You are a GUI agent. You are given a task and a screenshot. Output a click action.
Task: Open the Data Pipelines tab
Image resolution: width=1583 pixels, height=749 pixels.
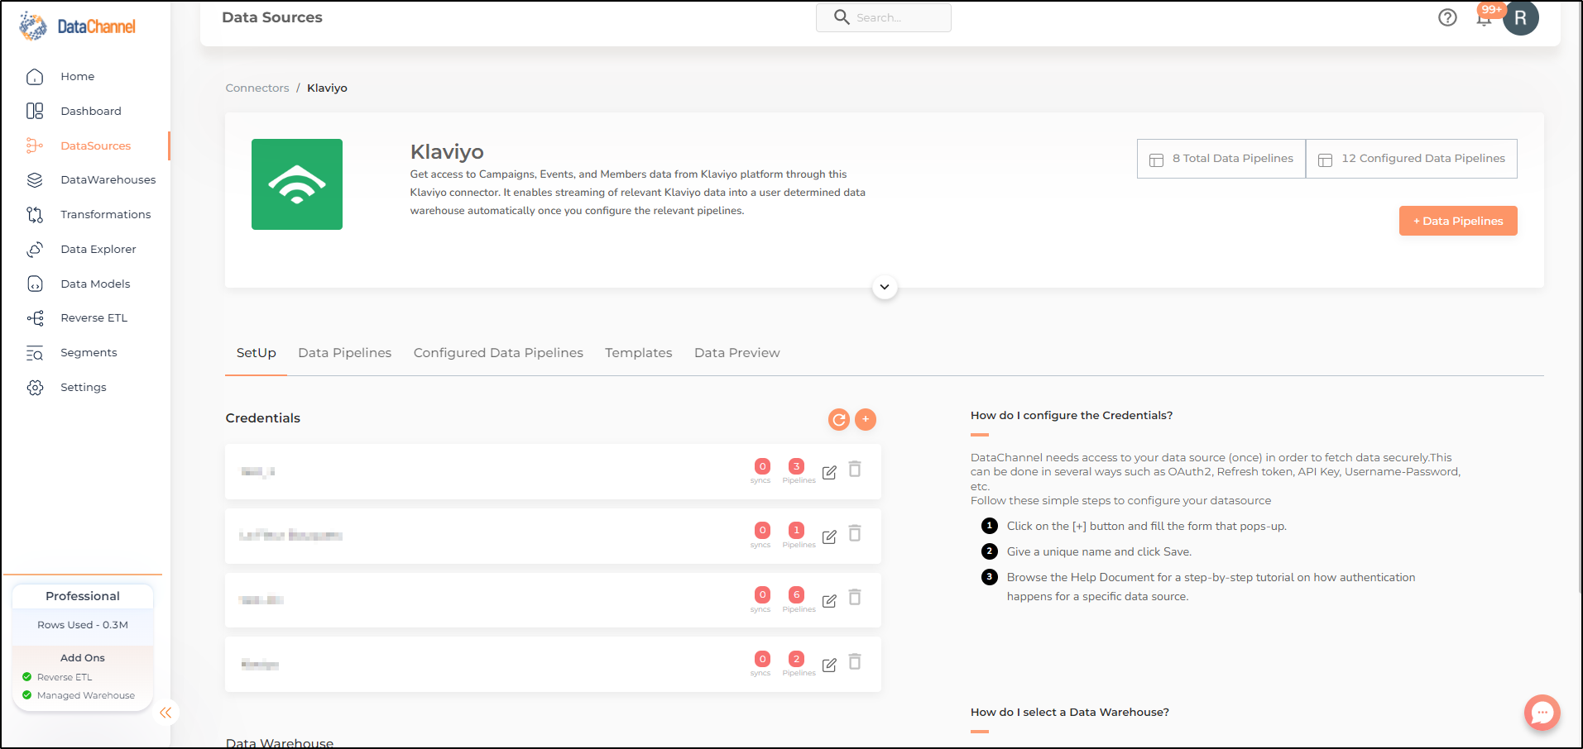tap(345, 353)
